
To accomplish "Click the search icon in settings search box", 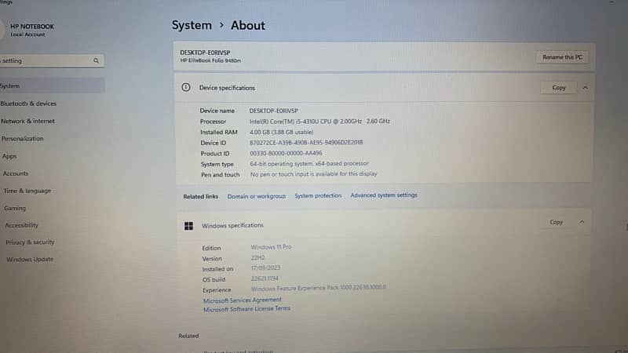I will point(96,60).
